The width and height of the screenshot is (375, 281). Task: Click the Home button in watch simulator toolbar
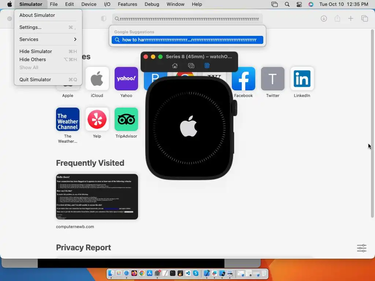(x=175, y=65)
